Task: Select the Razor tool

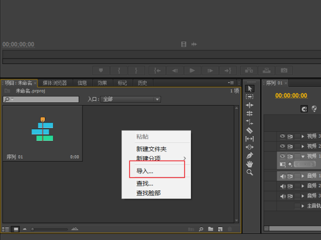Action: coord(249,130)
